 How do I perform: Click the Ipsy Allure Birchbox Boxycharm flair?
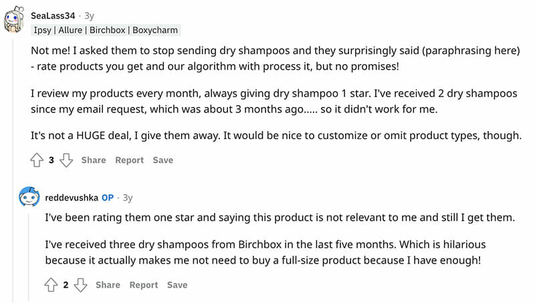click(105, 30)
